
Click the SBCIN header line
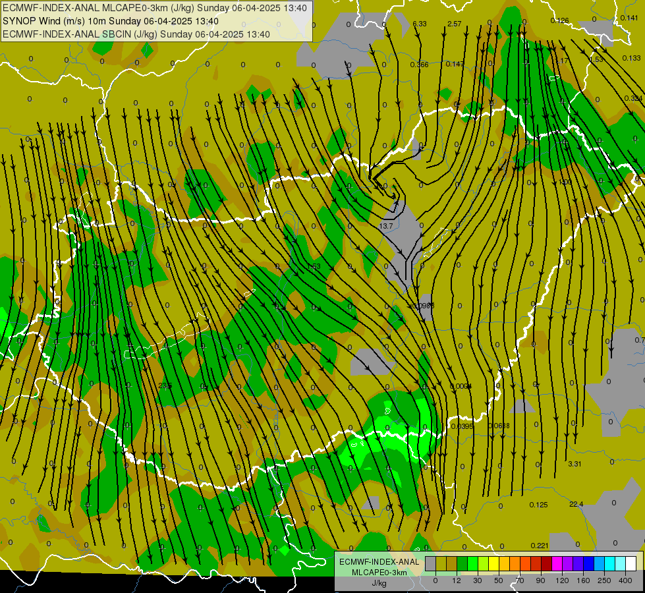click(x=136, y=34)
